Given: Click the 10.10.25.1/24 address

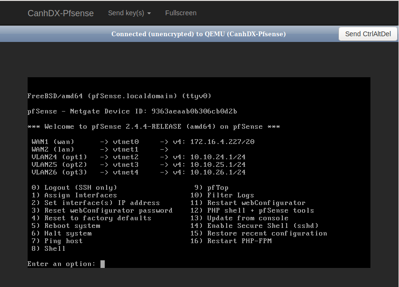Looking at the screenshot, I should (x=218, y=164).
